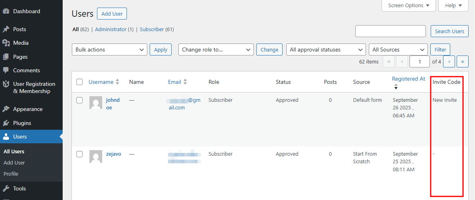
Task: Click the current page number field
Action: click(420, 61)
